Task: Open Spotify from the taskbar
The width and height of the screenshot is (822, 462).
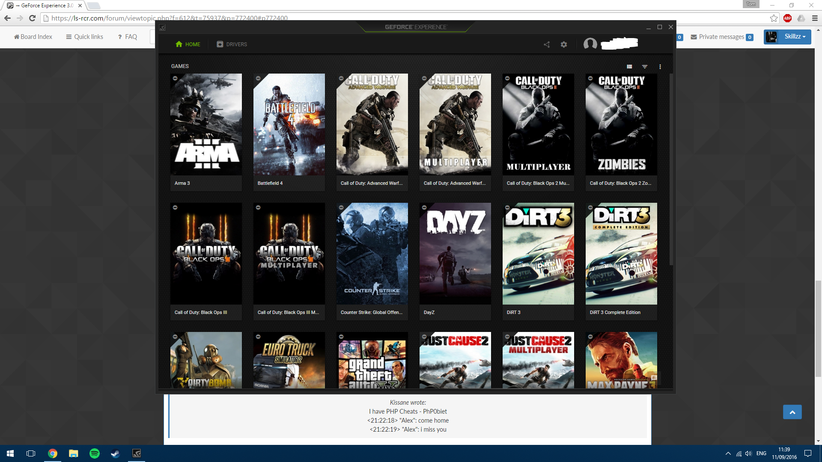Action: pyautogui.click(x=95, y=453)
